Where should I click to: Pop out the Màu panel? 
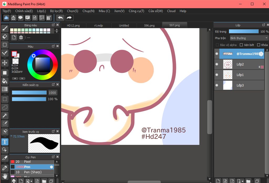53,46
